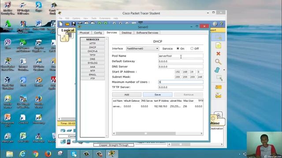Image resolution: width=282 pixels, height=158 pixels.
Task: Open Skype desktop shortcut
Action: [x=39, y=7]
